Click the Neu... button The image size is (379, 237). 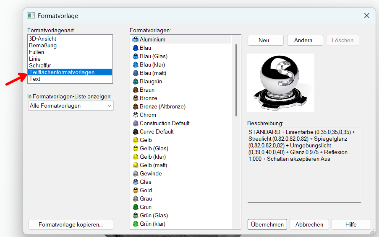tap(266, 40)
